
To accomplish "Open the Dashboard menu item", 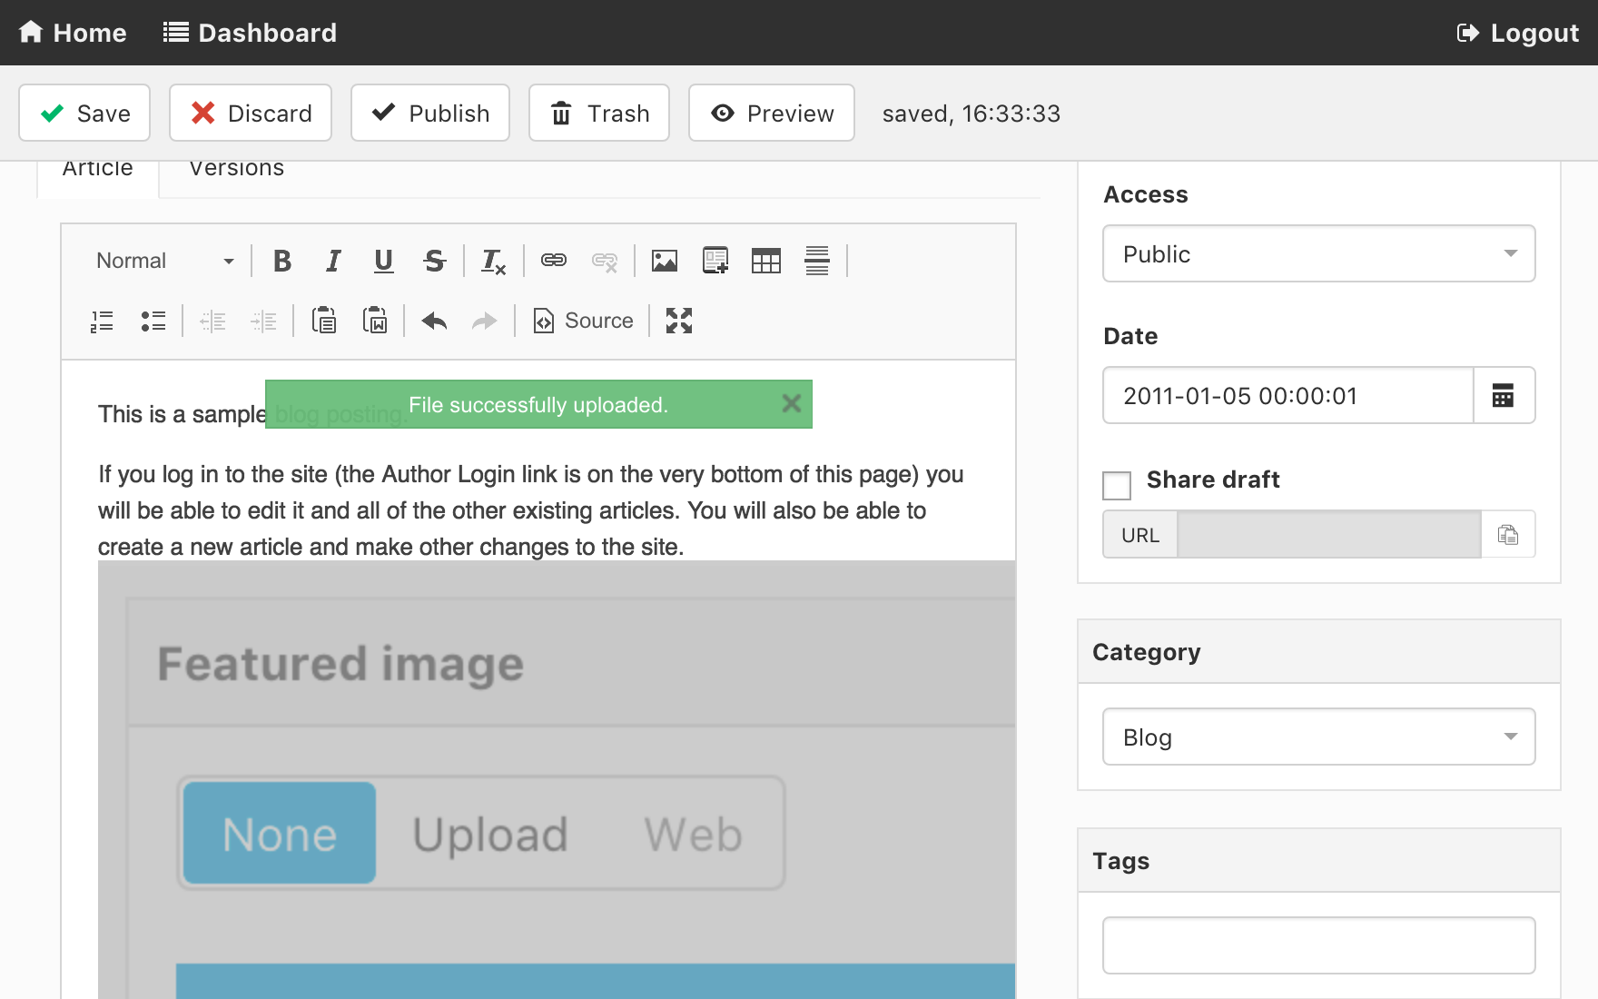I will 250,33.
